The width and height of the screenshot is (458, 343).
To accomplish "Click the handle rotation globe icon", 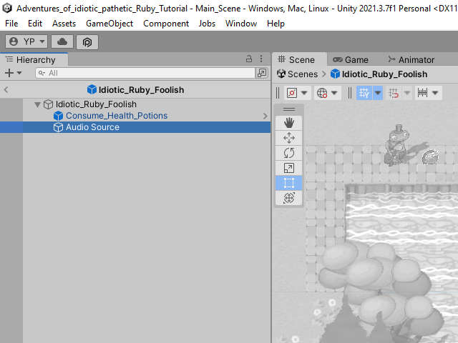I will point(322,93).
